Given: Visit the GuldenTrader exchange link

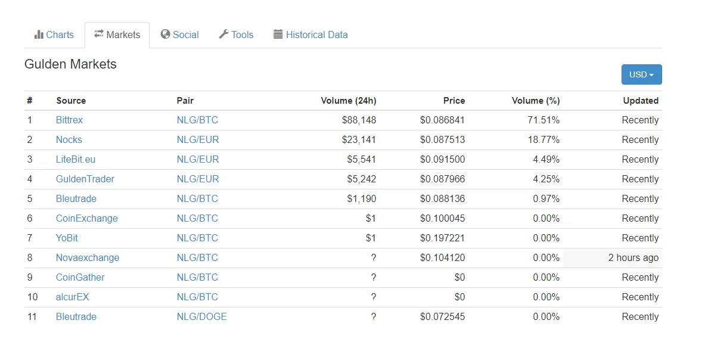Looking at the screenshot, I should [x=85, y=179].
